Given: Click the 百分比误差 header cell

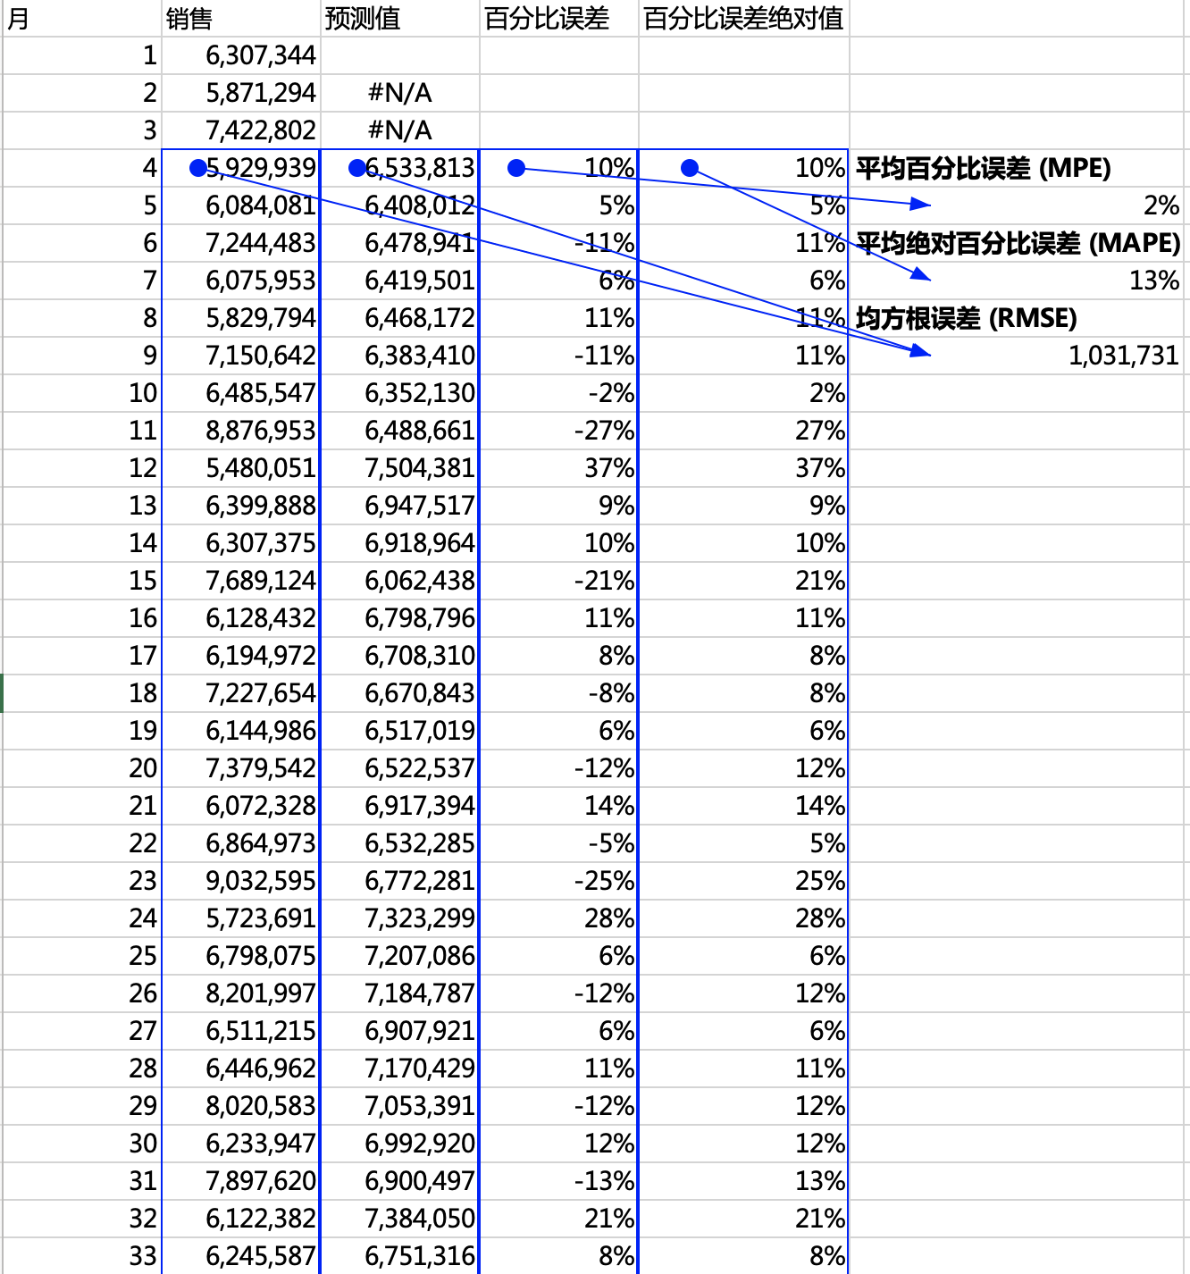Looking at the screenshot, I should click(558, 18).
